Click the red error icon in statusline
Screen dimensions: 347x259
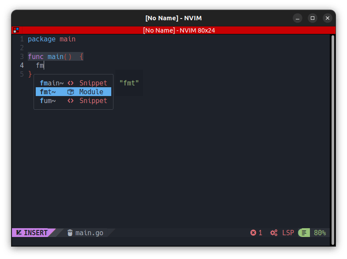coord(253,233)
